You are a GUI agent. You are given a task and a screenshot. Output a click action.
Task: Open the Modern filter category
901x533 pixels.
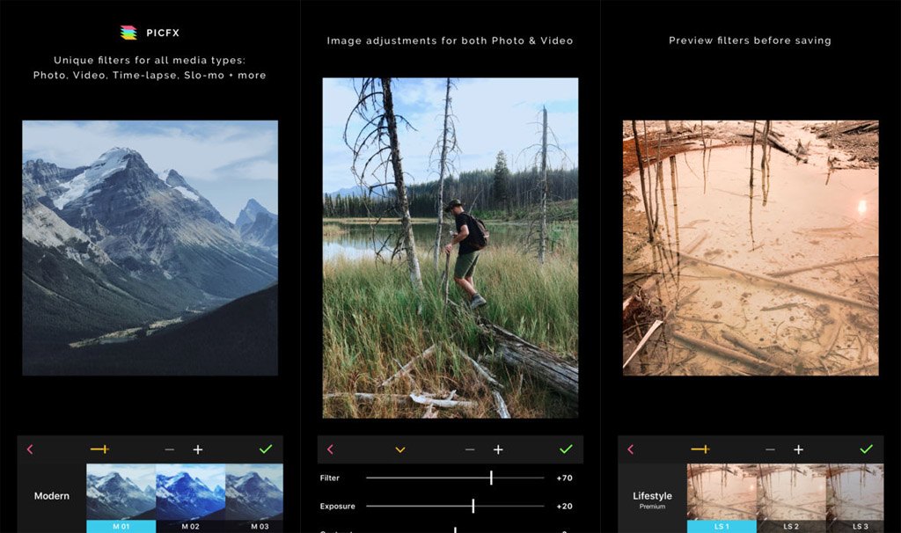(52, 496)
